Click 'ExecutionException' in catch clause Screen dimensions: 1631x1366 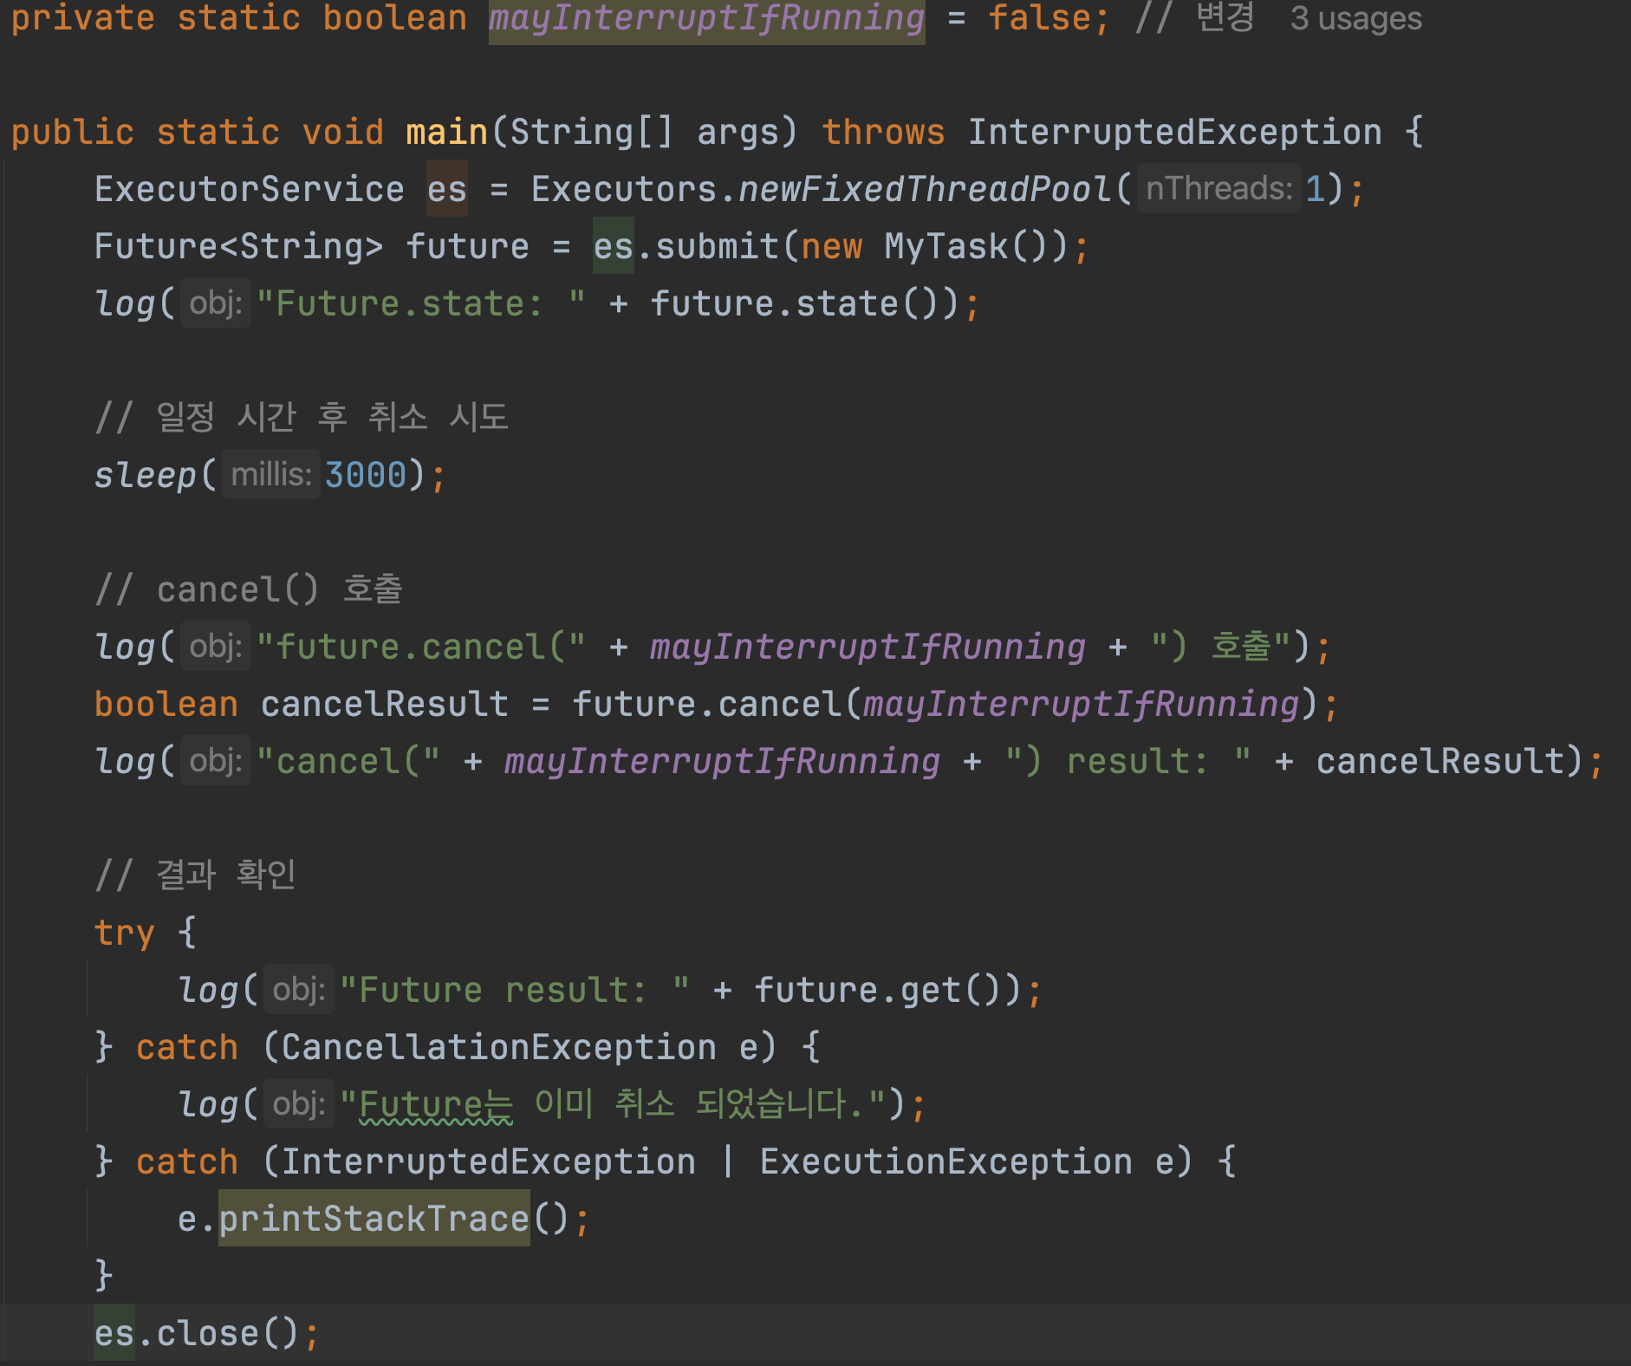tap(946, 1162)
